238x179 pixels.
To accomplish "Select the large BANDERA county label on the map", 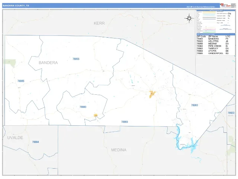I will coord(48,63).
